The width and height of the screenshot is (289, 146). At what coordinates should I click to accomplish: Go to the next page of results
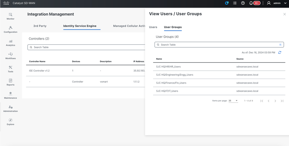[x=275, y=101]
